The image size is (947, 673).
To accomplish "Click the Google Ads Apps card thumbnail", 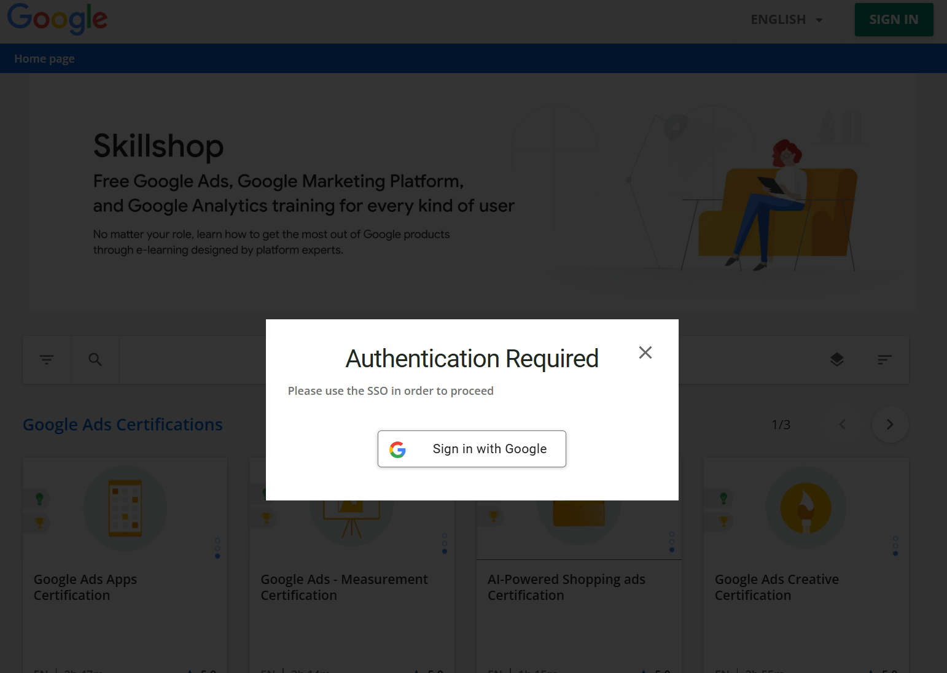I will (x=125, y=508).
